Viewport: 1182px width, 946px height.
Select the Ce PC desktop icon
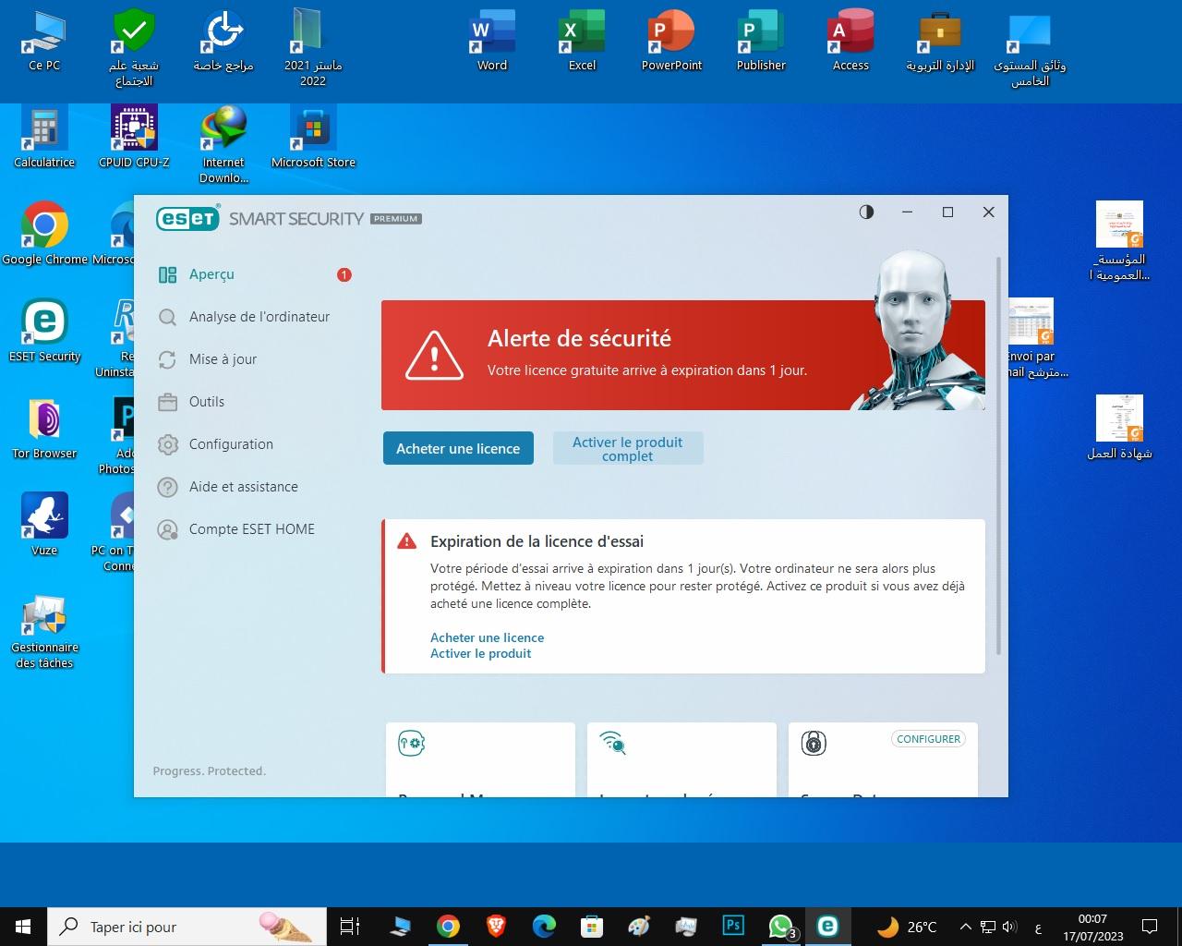point(43,42)
